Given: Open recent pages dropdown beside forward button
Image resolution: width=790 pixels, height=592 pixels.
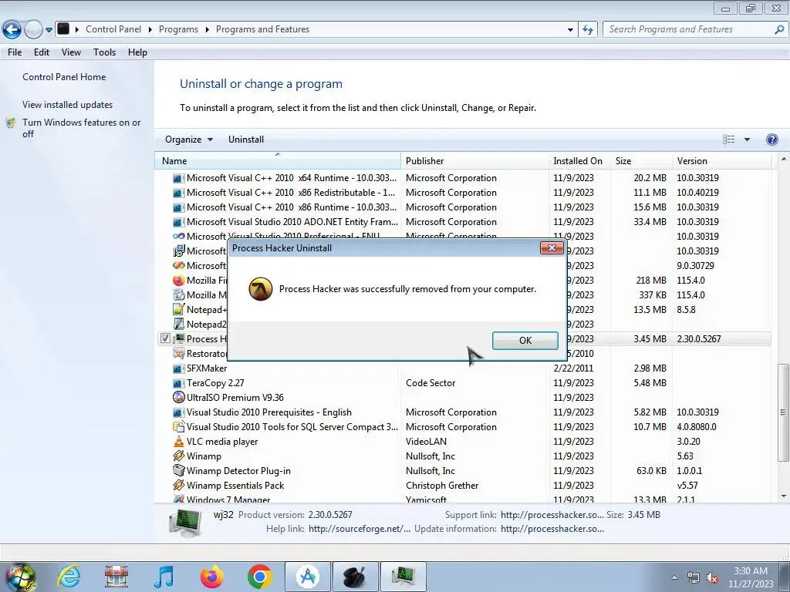Looking at the screenshot, I should click(49, 30).
